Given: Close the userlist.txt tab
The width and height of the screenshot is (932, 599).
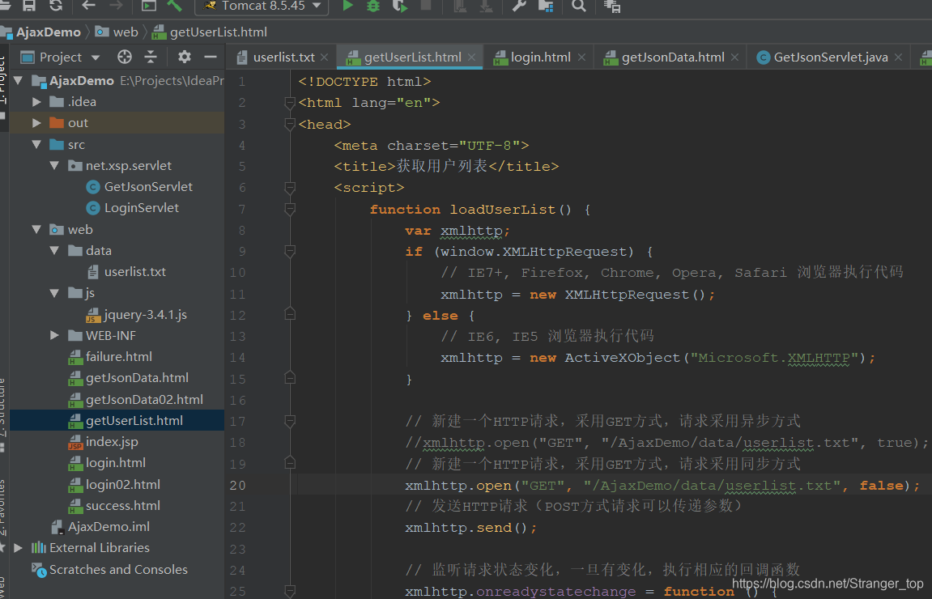Looking at the screenshot, I should click(325, 57).
